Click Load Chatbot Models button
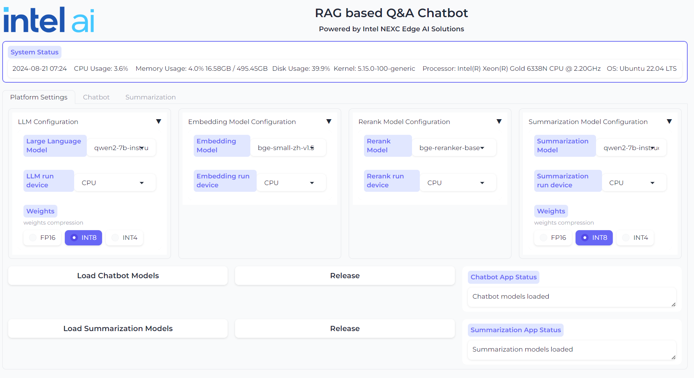Screen dimensions: 694x378 [118, 276]
